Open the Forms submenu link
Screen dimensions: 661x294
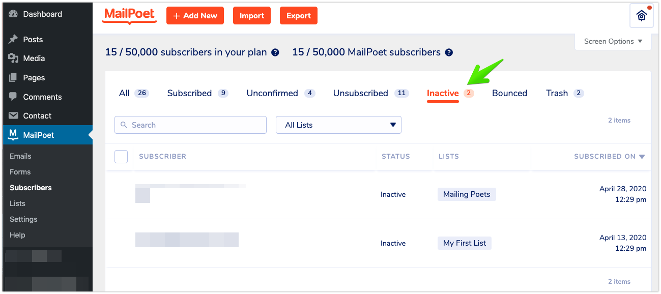pyautogui.click(x=20, y=172)
